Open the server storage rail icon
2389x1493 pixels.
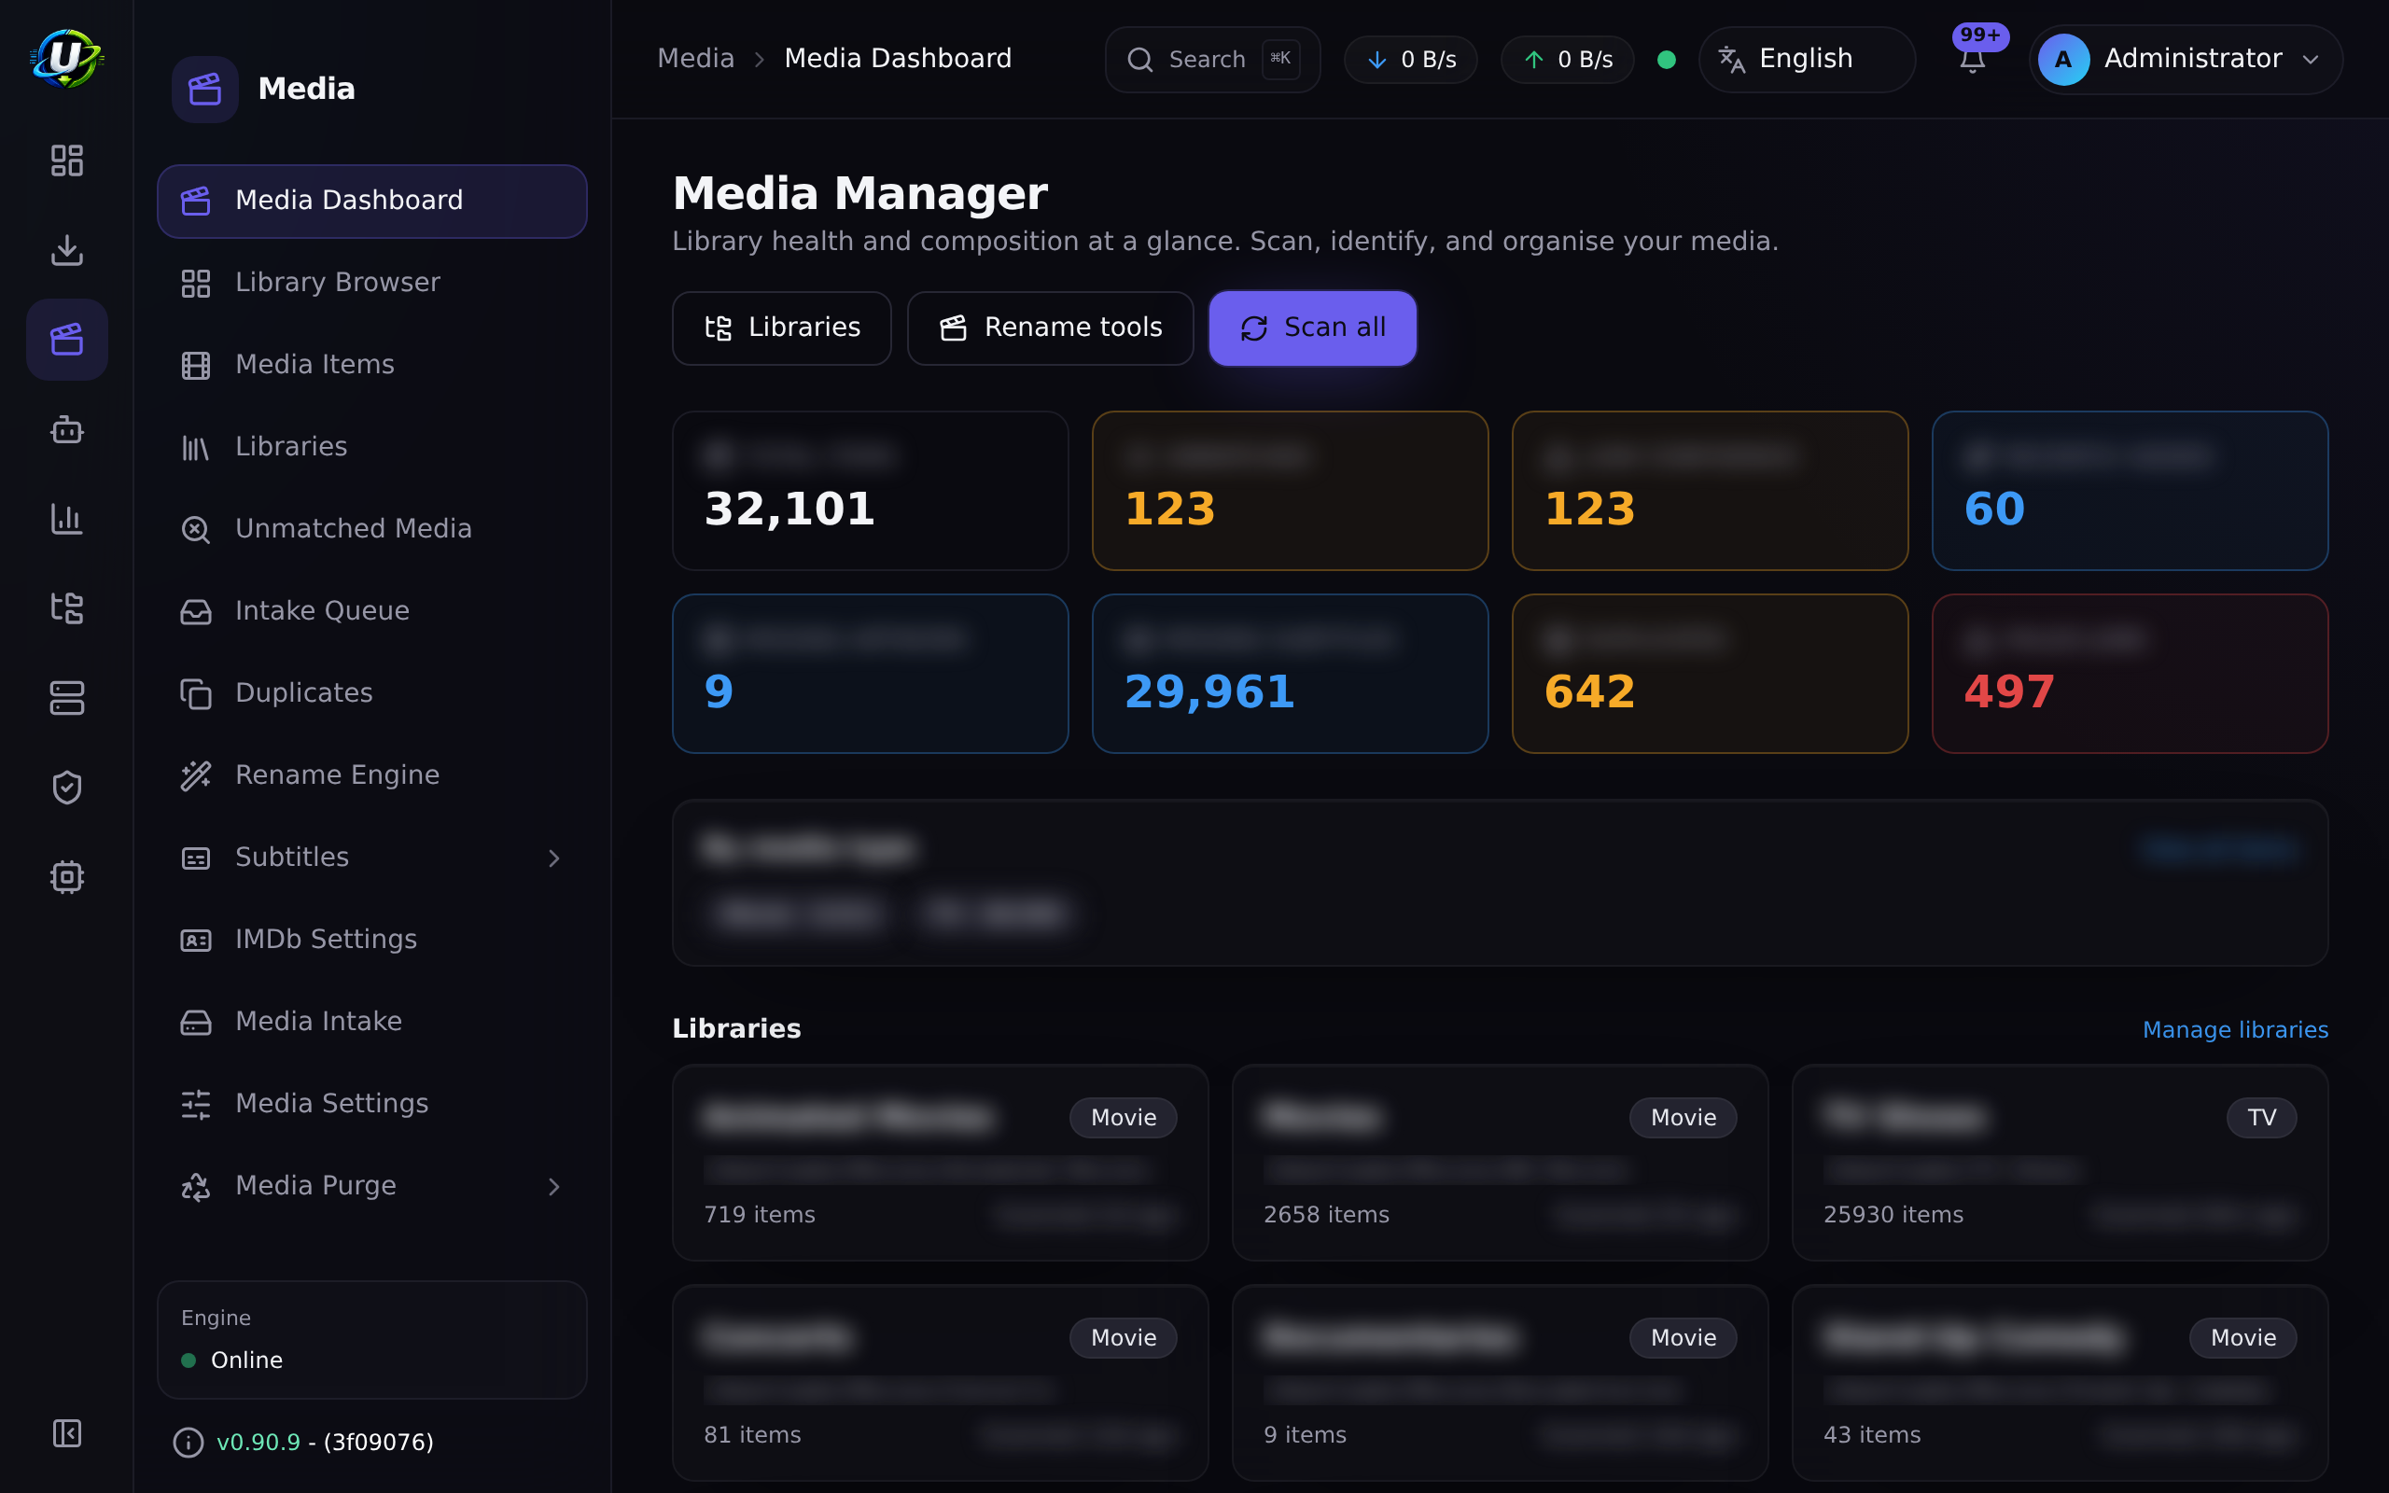pyautogui.click(x=66, y=698)
